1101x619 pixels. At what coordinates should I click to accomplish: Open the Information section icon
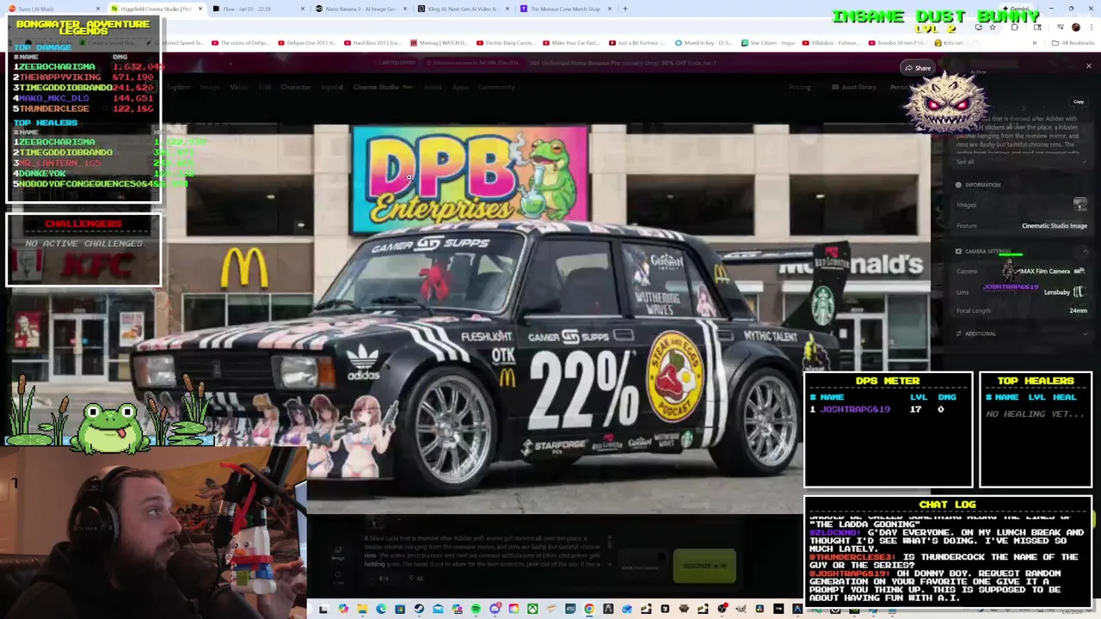pos(958,185)
